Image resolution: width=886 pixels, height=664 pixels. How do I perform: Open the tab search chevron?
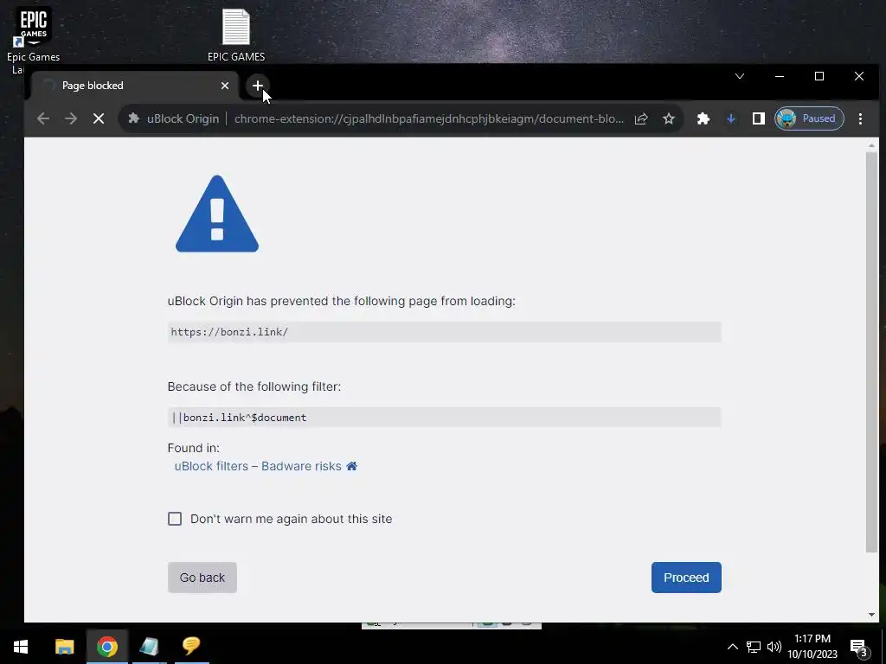pos(740,76)
